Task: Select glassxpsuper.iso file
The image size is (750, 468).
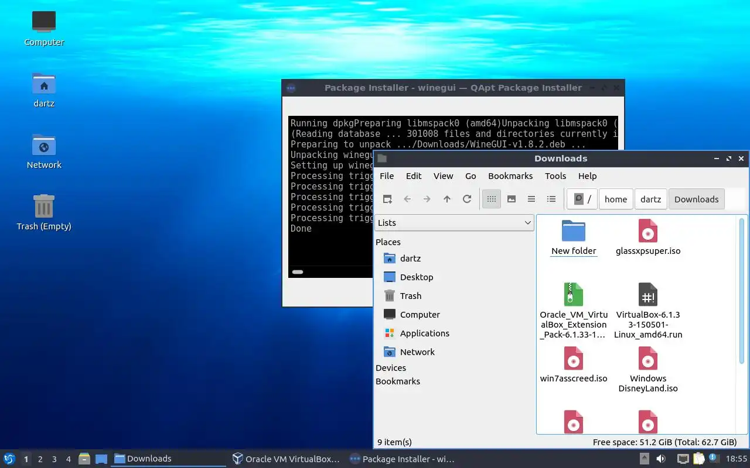Action: click(648, 237)
